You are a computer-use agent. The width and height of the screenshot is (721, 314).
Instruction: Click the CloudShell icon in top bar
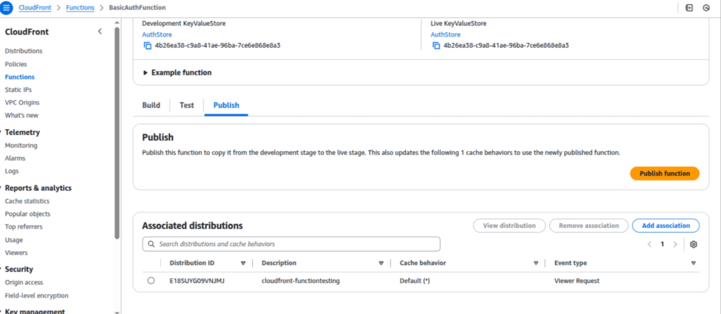[689, 8]
